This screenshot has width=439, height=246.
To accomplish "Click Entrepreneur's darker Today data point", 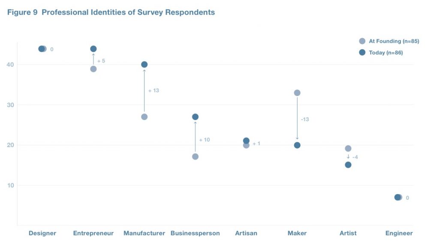I will point(93,49).
